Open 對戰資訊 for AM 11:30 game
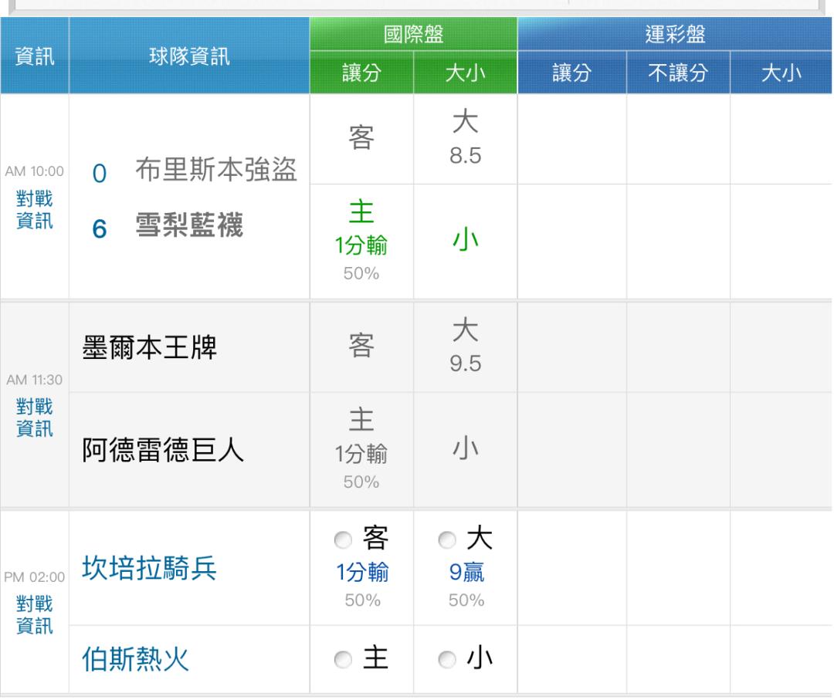The width and height of the screenshot is (834, 700). tap(35, 418)
